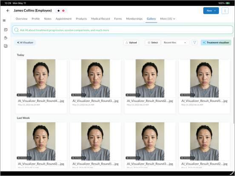The width and height of the screenshot is (235, 176).
Task: Click the AI Visualizer chip
Action: 25,43
